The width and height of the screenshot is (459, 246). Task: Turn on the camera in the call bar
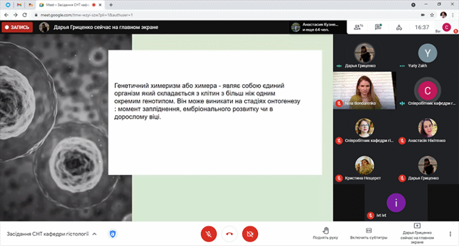250,233
